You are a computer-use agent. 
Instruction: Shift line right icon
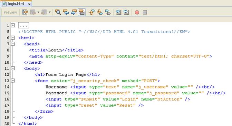[x=126, y=12]
